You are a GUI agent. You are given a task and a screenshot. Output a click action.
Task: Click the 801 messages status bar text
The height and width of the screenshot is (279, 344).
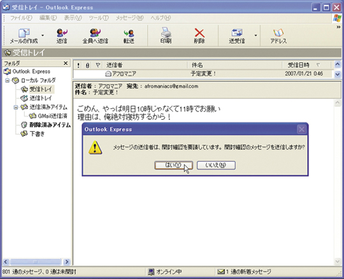(39, 272)
